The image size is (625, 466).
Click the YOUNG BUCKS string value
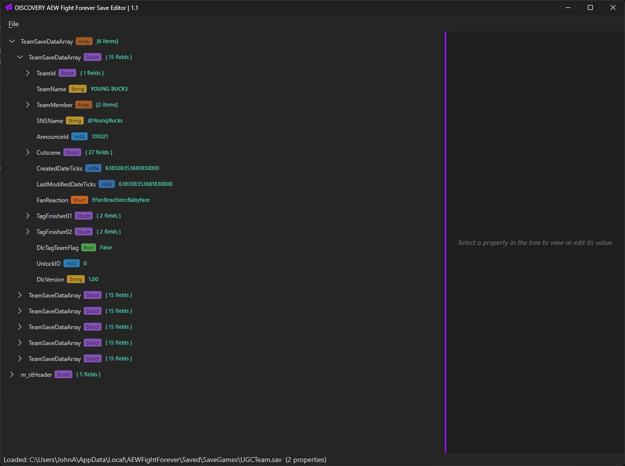[109, 89]
